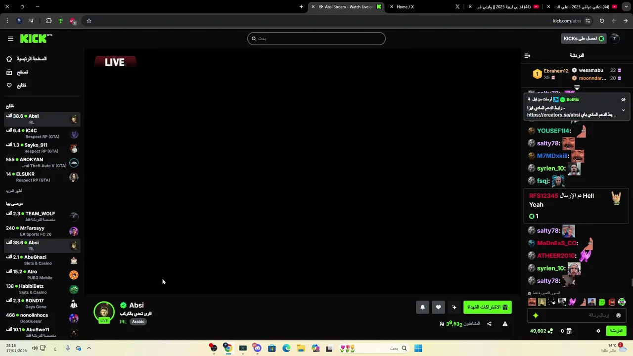Open TEAM_WOLF recommended channel
The image size is (633, 356).
(x=42, y=217)
